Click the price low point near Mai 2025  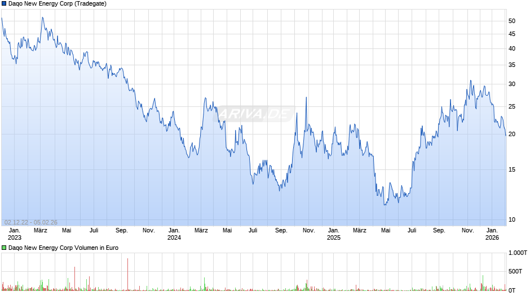coord(385,204)
